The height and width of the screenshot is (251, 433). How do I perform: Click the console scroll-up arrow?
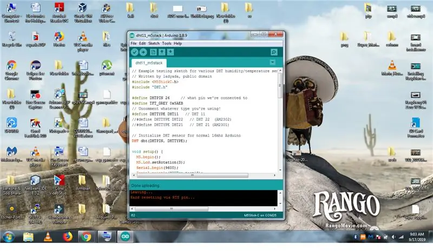coord(280,193)
